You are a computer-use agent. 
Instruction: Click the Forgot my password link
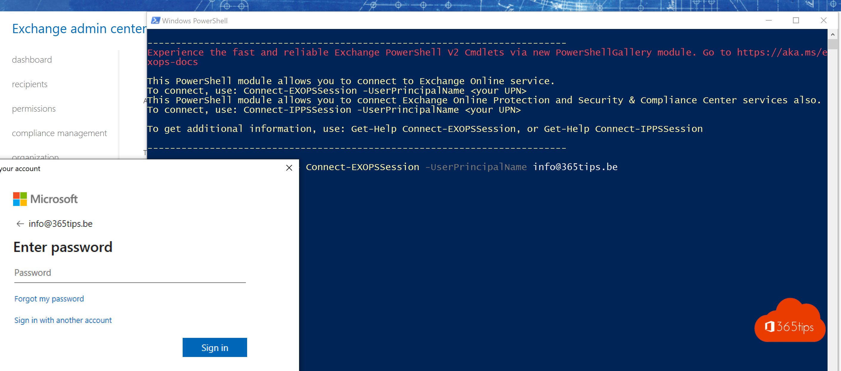(x=48, y=299)
